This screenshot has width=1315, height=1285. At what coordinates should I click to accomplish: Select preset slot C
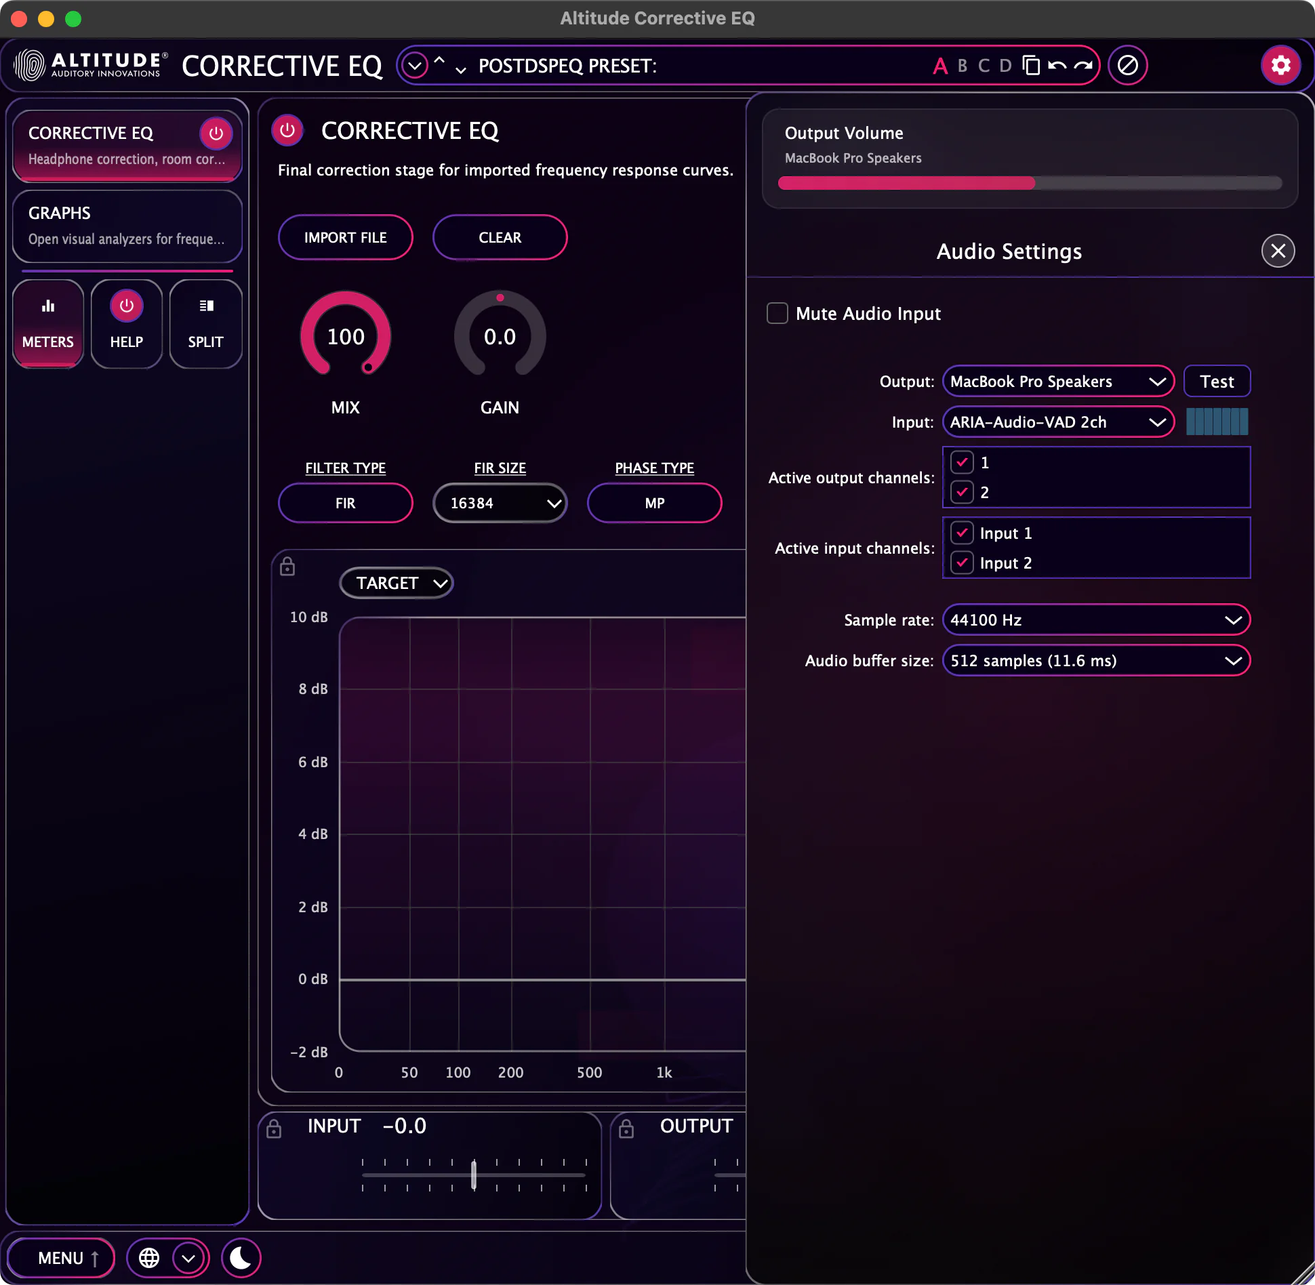point(984,66)
